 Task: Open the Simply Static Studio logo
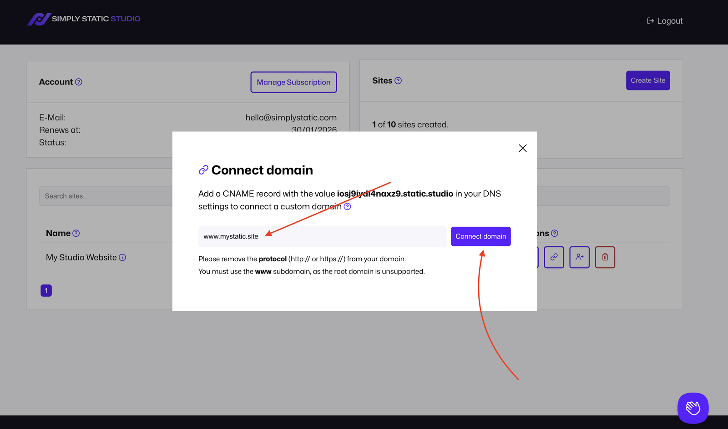coord(84,19)
